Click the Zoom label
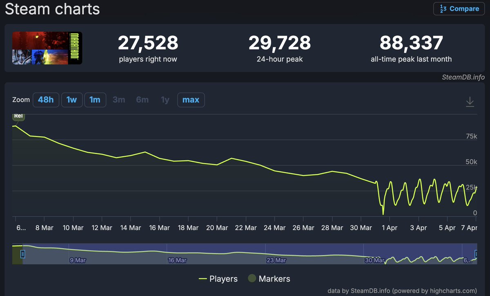 coord(21,100)
